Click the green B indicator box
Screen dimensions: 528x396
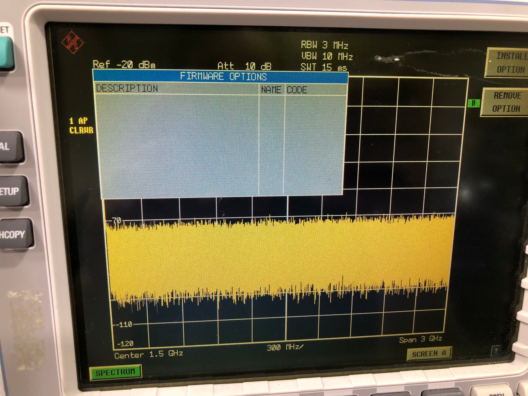[473, 103]
